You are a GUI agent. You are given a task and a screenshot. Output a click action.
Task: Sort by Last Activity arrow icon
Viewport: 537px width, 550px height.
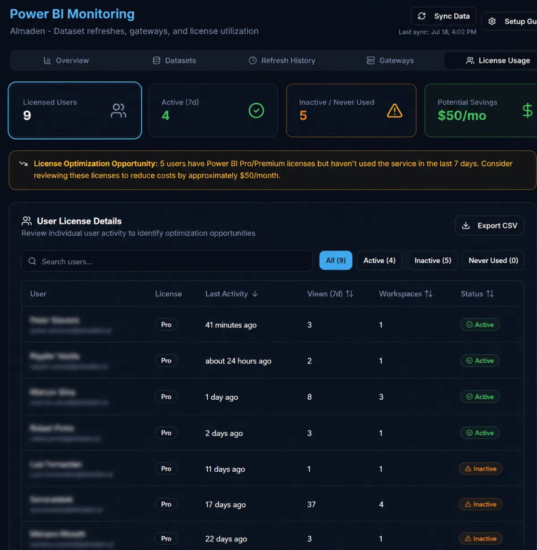[255, 294]
